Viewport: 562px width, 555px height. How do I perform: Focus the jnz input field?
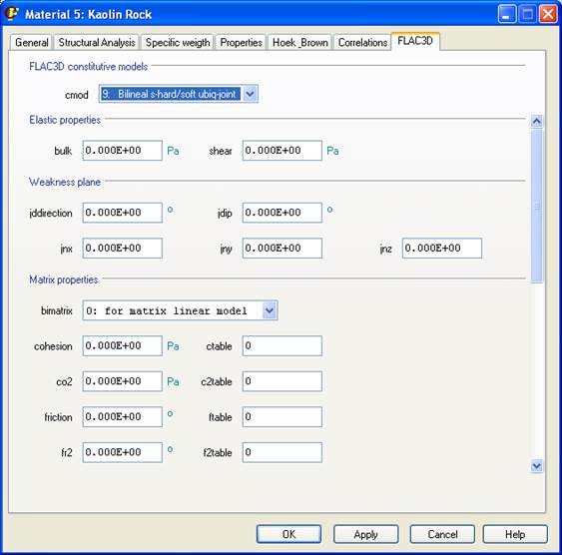tap(442, 248)
